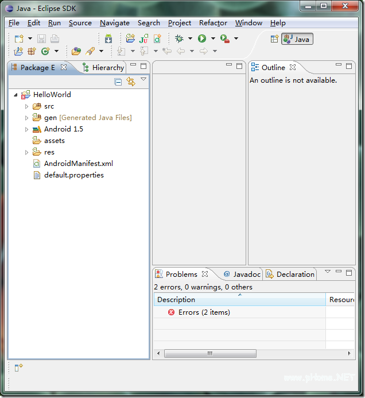This screenshot has width=365, height=398.
Task: Launch Debug with the bug icon
Action: click(179, 38)
